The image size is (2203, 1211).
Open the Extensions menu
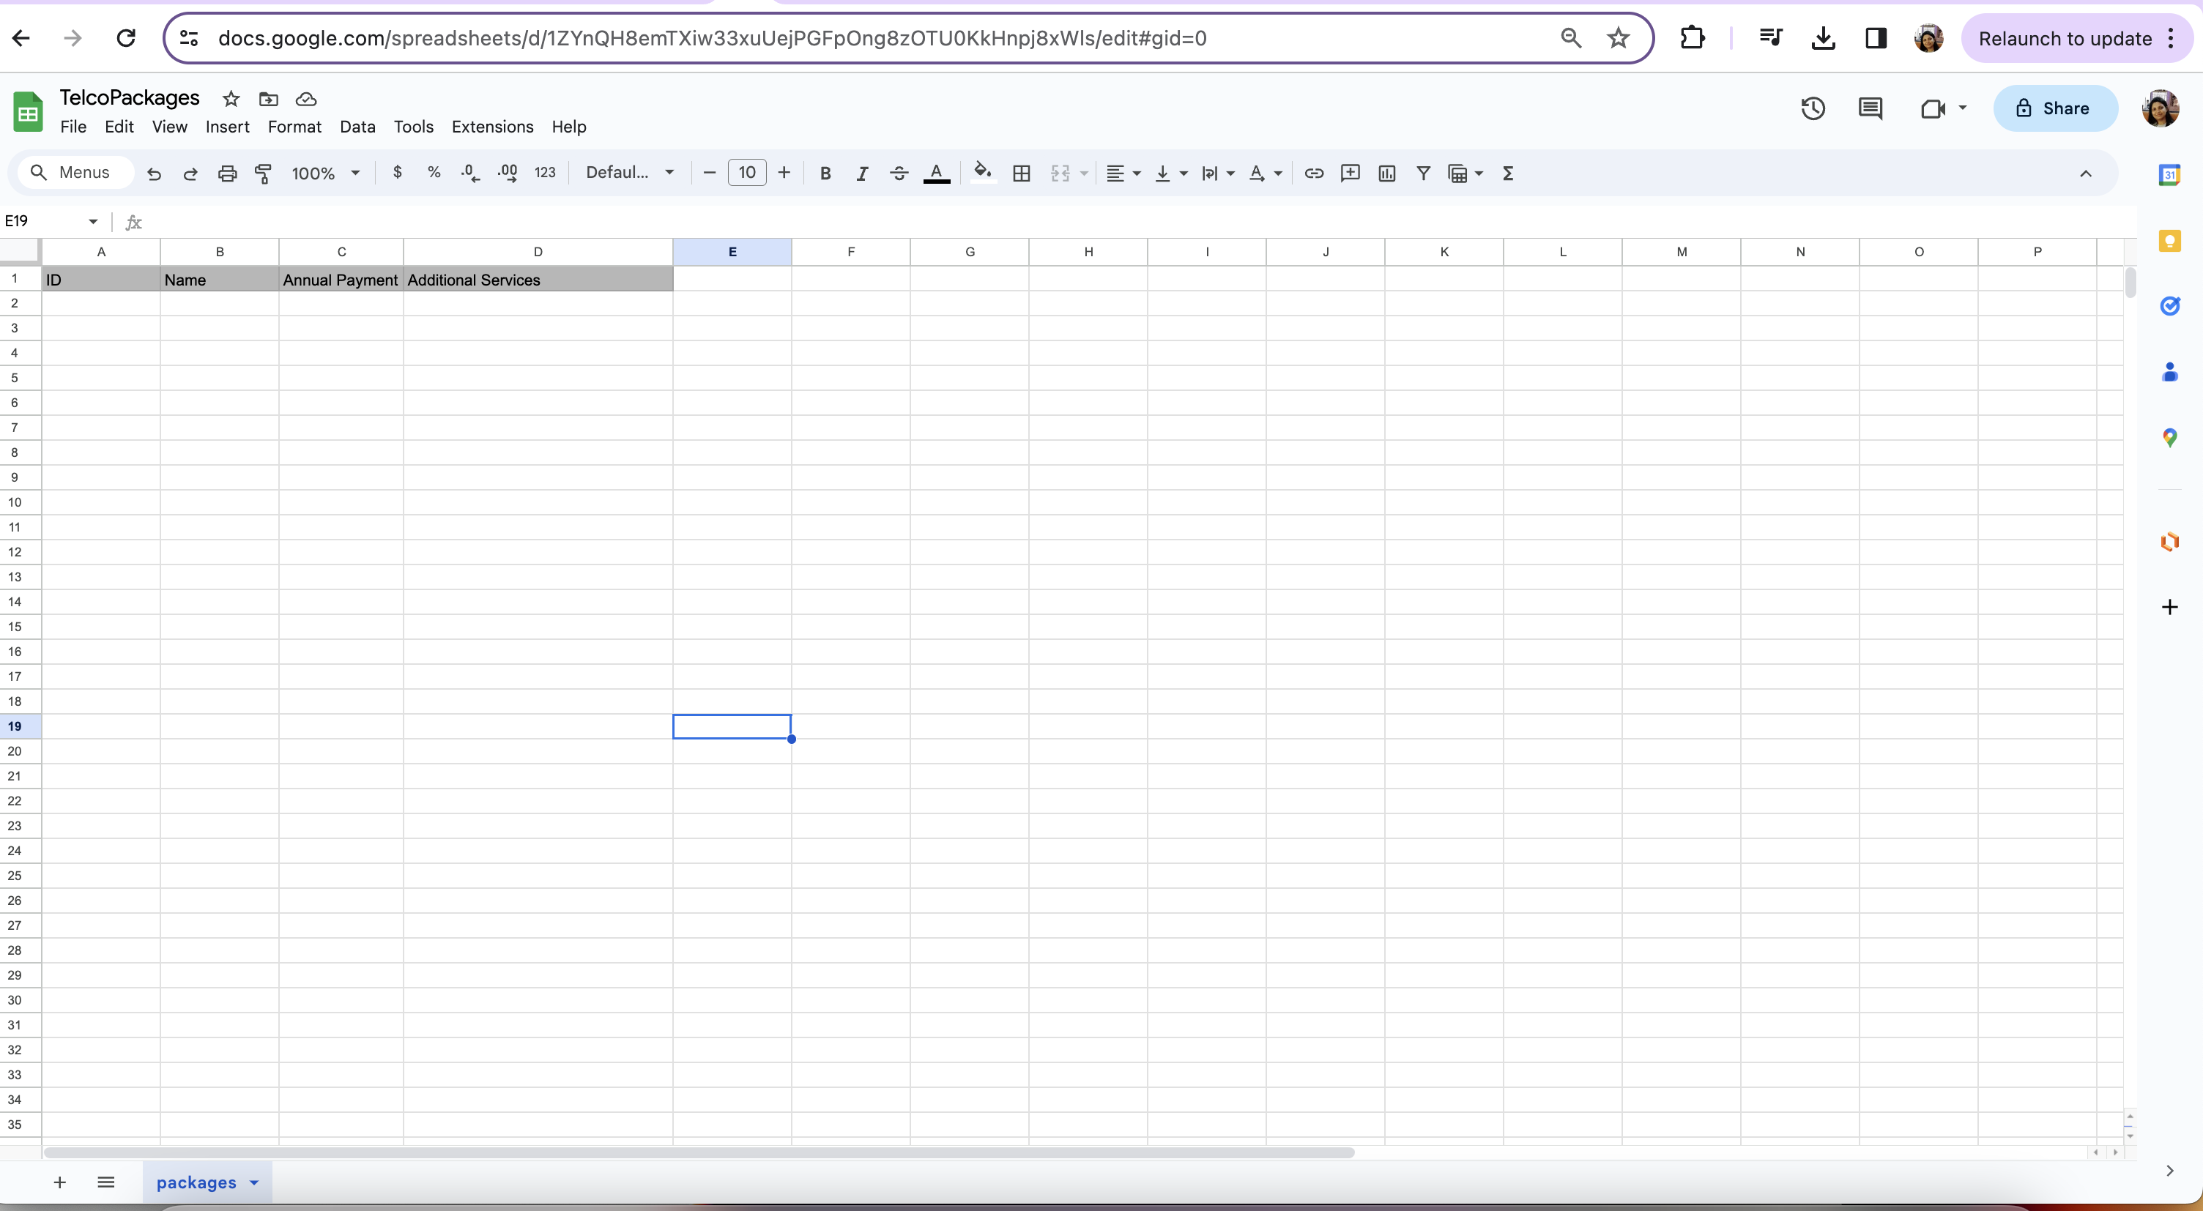pyautogui.click(x=491, y=127)
